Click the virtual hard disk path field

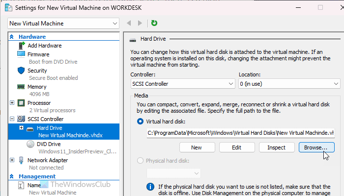[x=241, y=133]
